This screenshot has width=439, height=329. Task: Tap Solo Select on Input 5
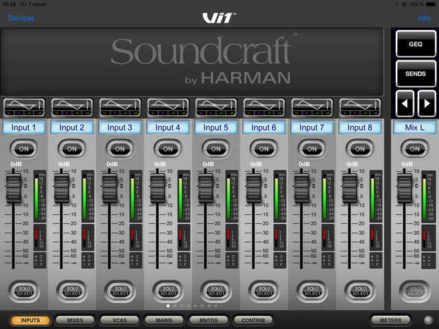click(x=216, y=291)
